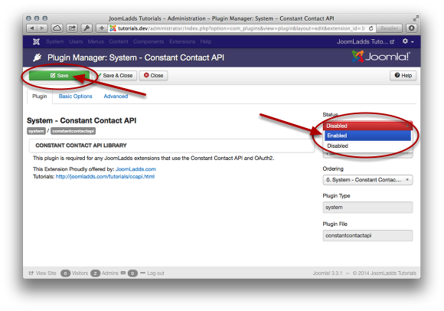Click the share icon in browser toolbar
Viewport: 444px width, 311px height.
(x=72, y=28)
